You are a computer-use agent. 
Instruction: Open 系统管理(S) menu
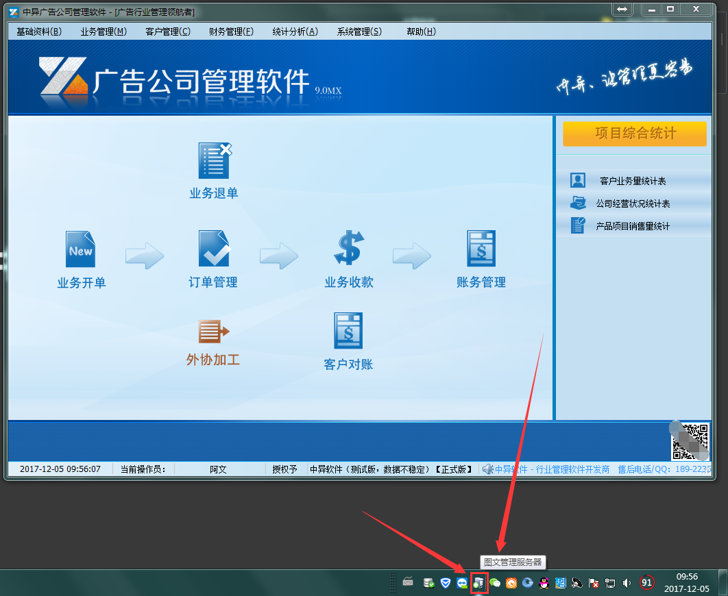(x=359, y=32)
